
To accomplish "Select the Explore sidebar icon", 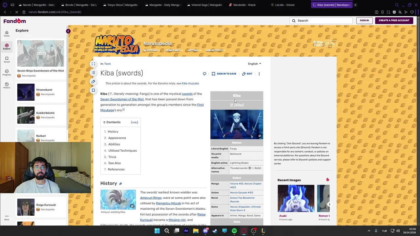I will click(7, 47).
